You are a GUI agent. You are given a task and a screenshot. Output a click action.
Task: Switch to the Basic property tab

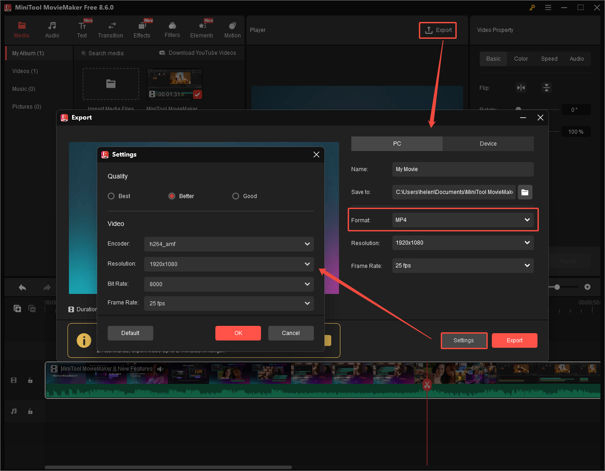pyautogui.click(x=493, y=59)
